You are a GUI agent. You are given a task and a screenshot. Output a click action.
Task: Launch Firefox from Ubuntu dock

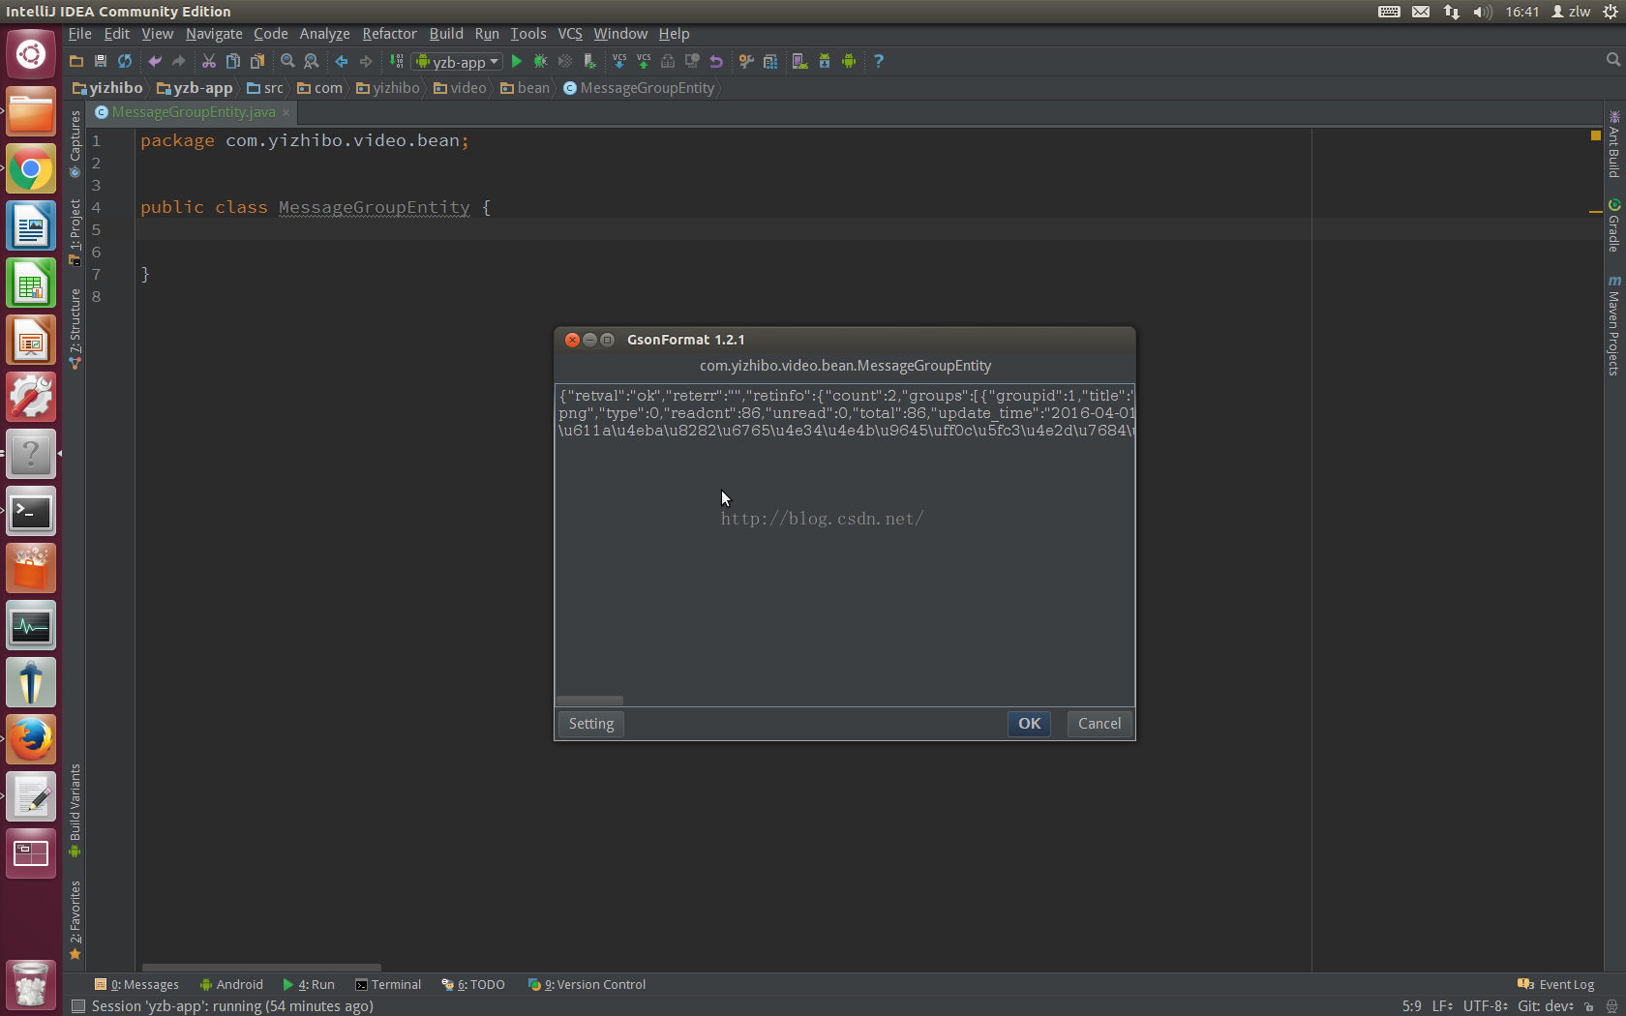31,740
